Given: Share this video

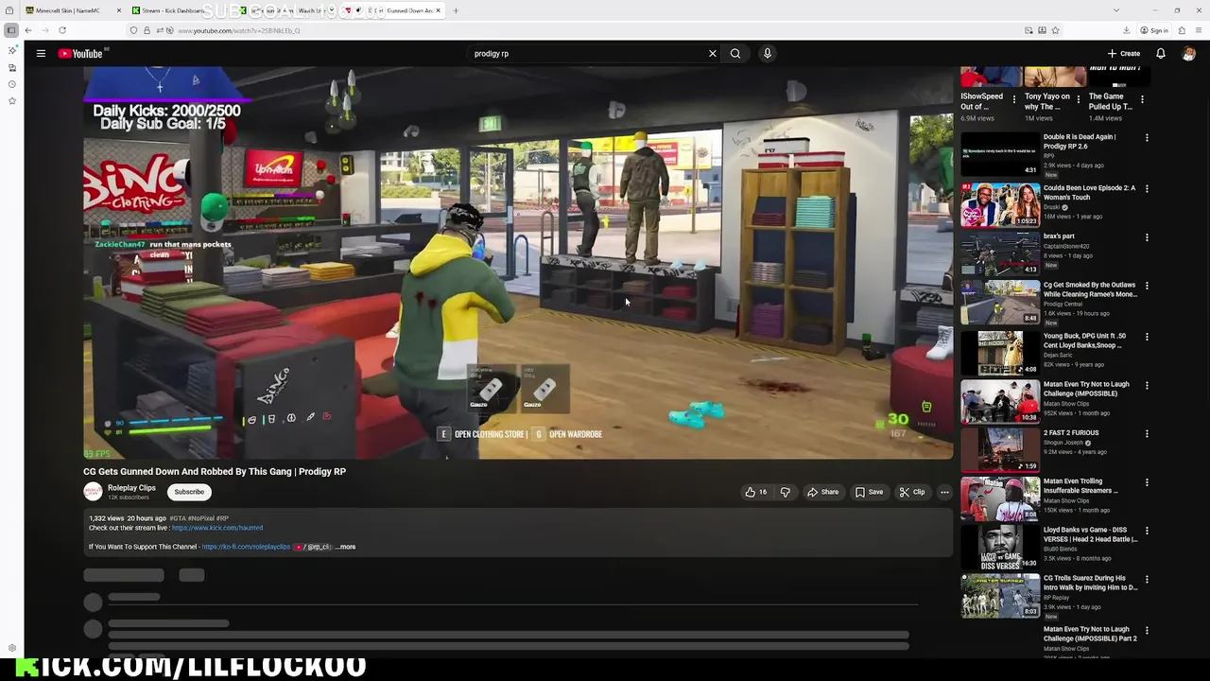Looking at the screenshot, I should 822,492.
